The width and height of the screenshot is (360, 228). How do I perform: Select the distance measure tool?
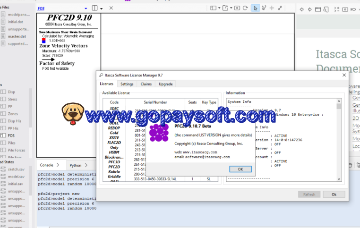280,8
